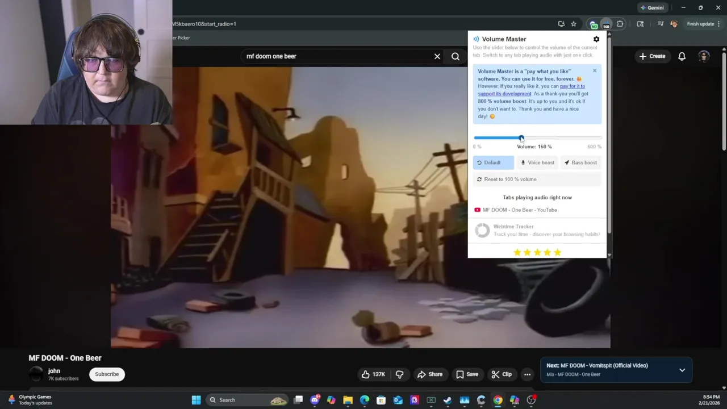The width and height of the screenshot is (727, 409).
Task: Enable Bass boost mode
Action: (x=580, y=162)
